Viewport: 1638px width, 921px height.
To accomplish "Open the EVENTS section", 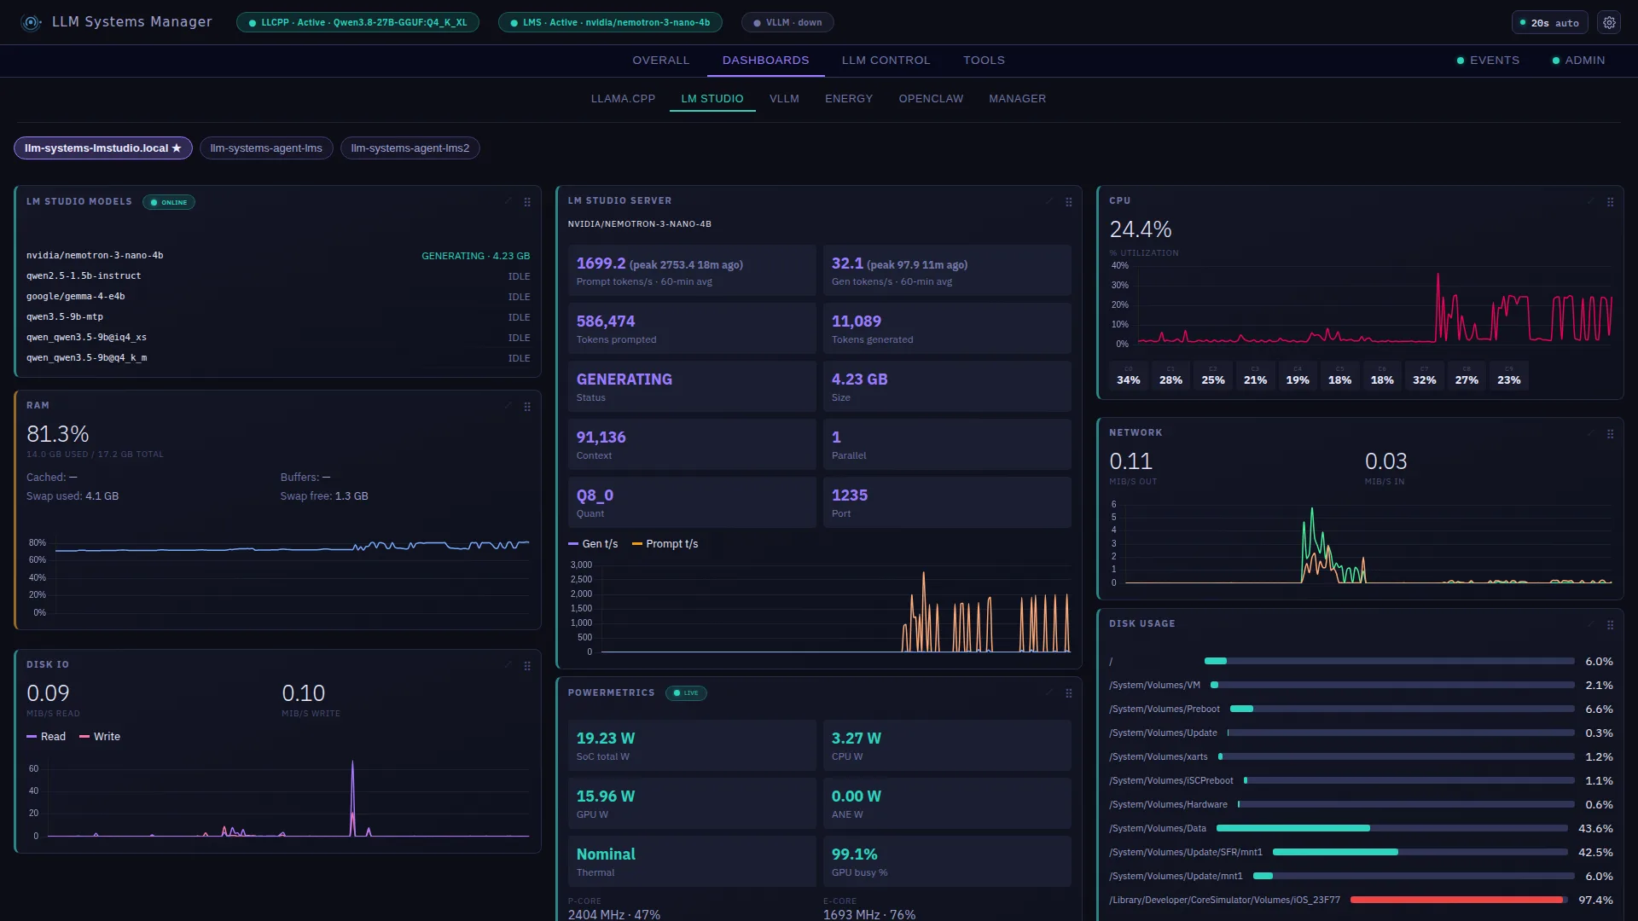I will pos(1488,61).
